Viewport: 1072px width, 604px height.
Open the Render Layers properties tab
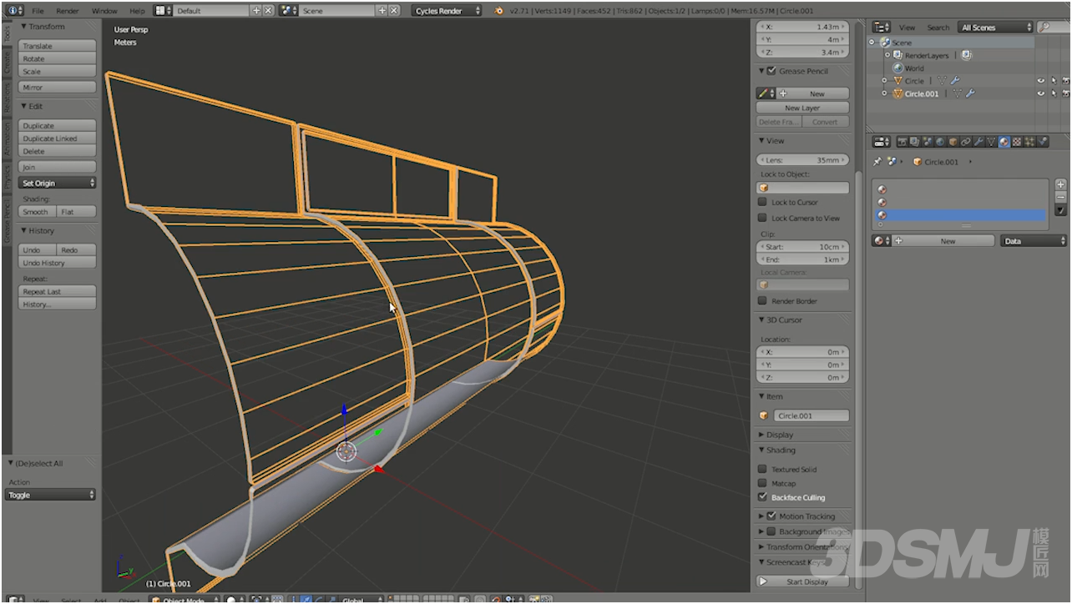914,142
